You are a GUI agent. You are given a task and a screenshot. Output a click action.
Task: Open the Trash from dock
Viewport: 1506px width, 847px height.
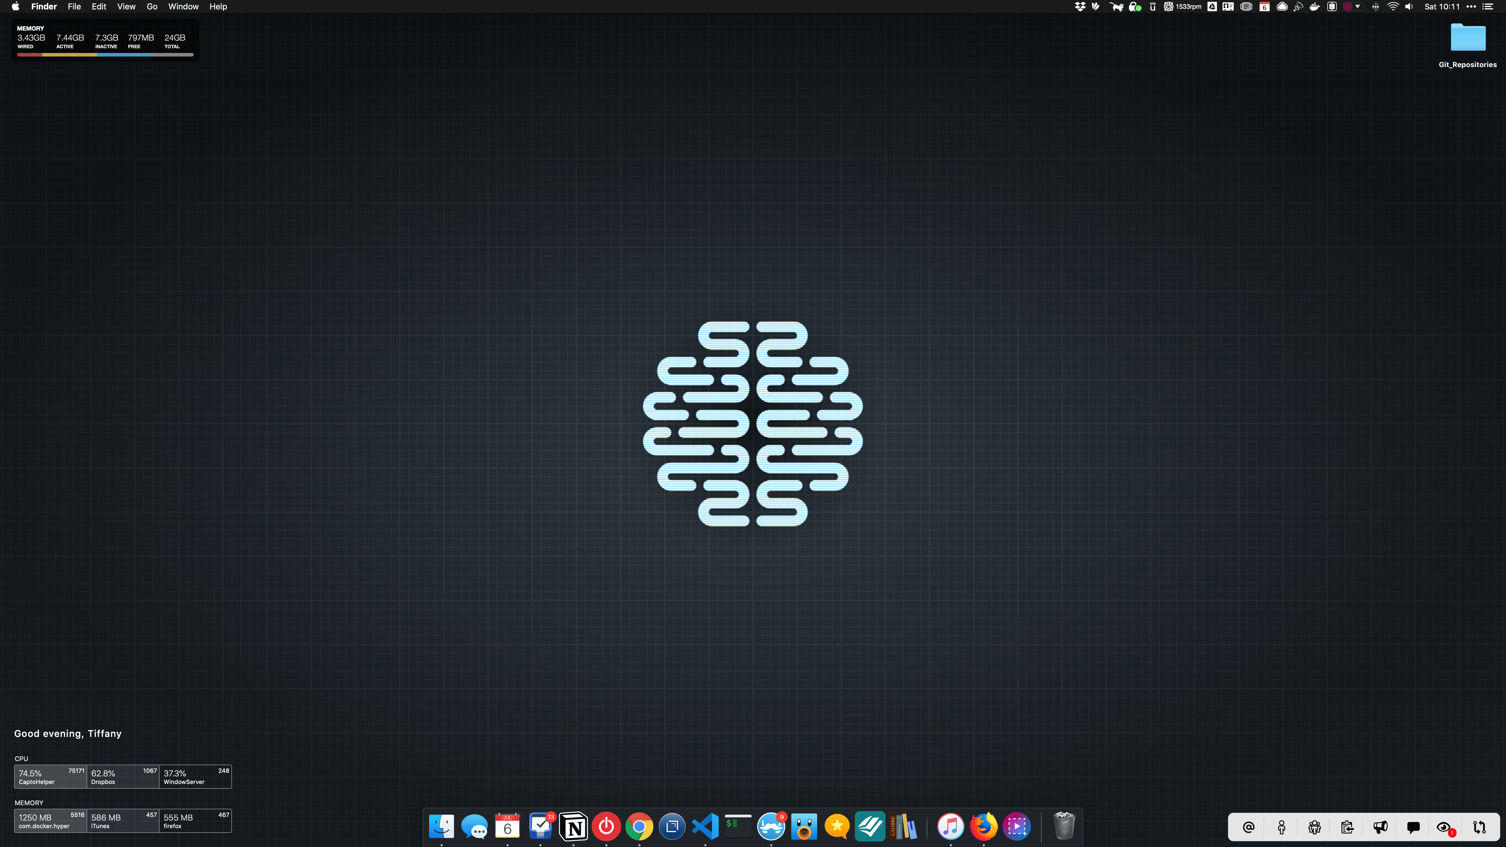click(1064, 826)
